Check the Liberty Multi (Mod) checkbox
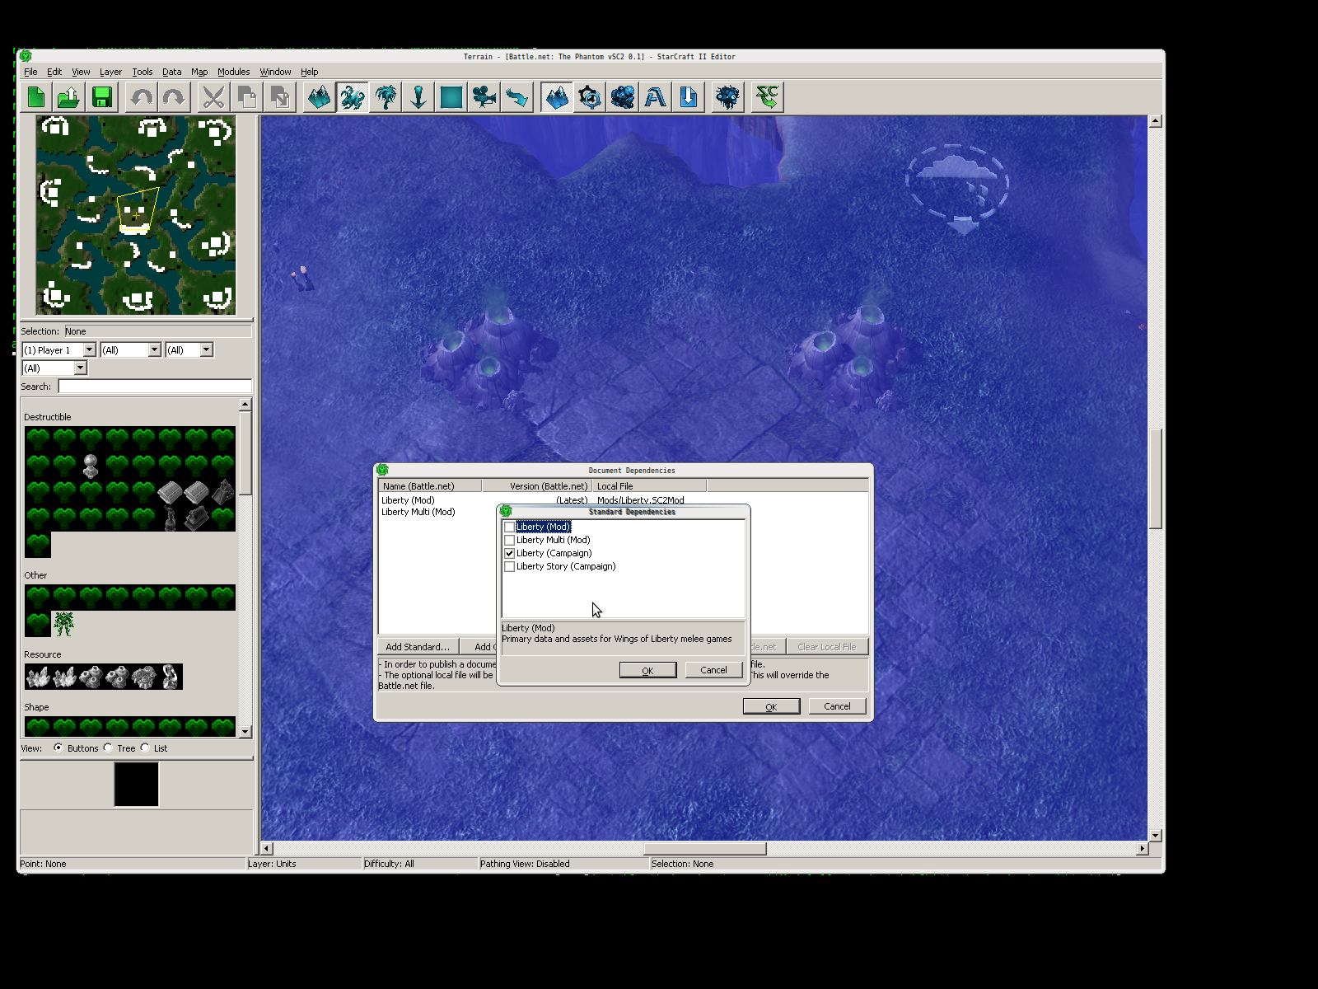This screenshot has height=989, width=1318. [x=509, y=540]
